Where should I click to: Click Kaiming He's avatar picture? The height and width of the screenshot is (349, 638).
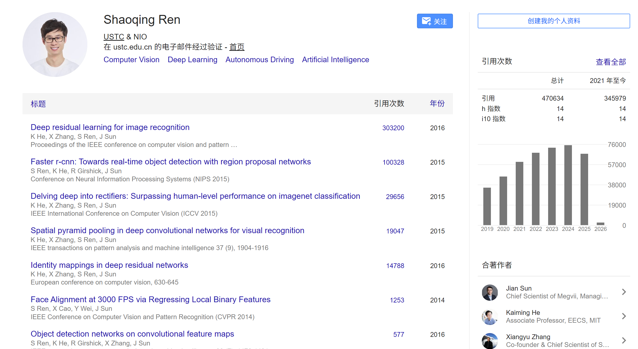pyautogui.click(x=490, y=316)
